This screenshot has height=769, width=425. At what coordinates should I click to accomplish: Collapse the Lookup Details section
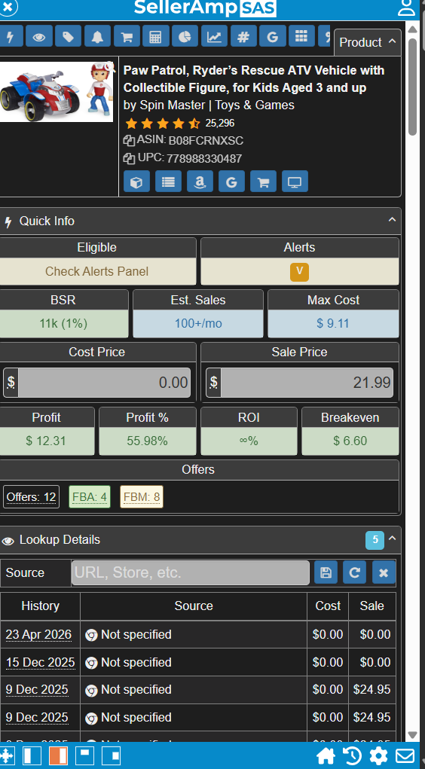pos(392,539)
